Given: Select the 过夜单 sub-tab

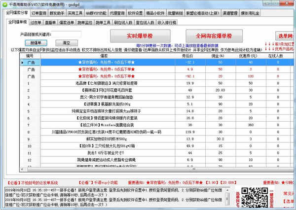Looking at the screenshot, I should (x=36, y=23).
